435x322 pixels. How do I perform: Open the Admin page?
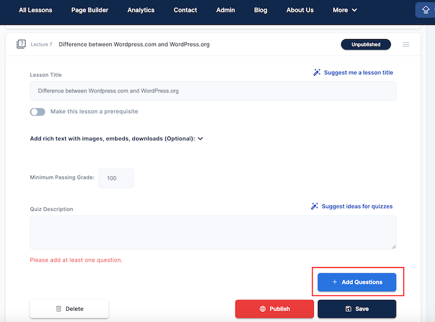[x=226, y=11]
